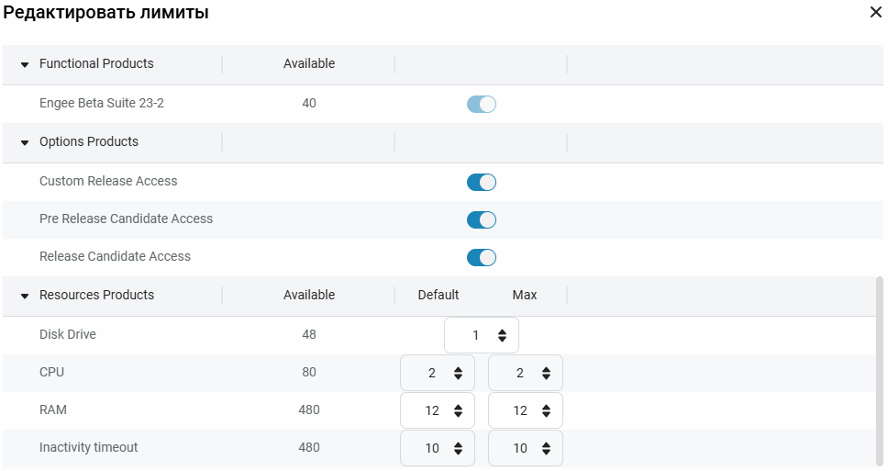888x471 pixels.
Task: Collapse the Resources Products section
Action: coord(25,296)
